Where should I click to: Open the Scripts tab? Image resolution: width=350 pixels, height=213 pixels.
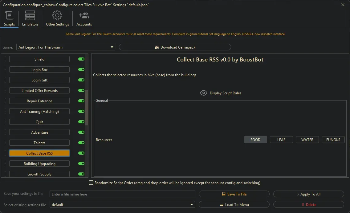(9, 19)
